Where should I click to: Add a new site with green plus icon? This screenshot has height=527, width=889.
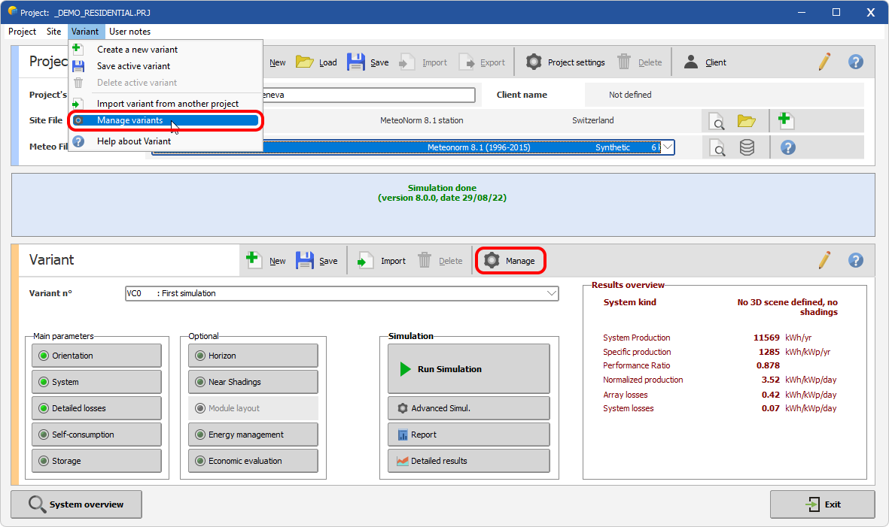click(x=786, y=120)
